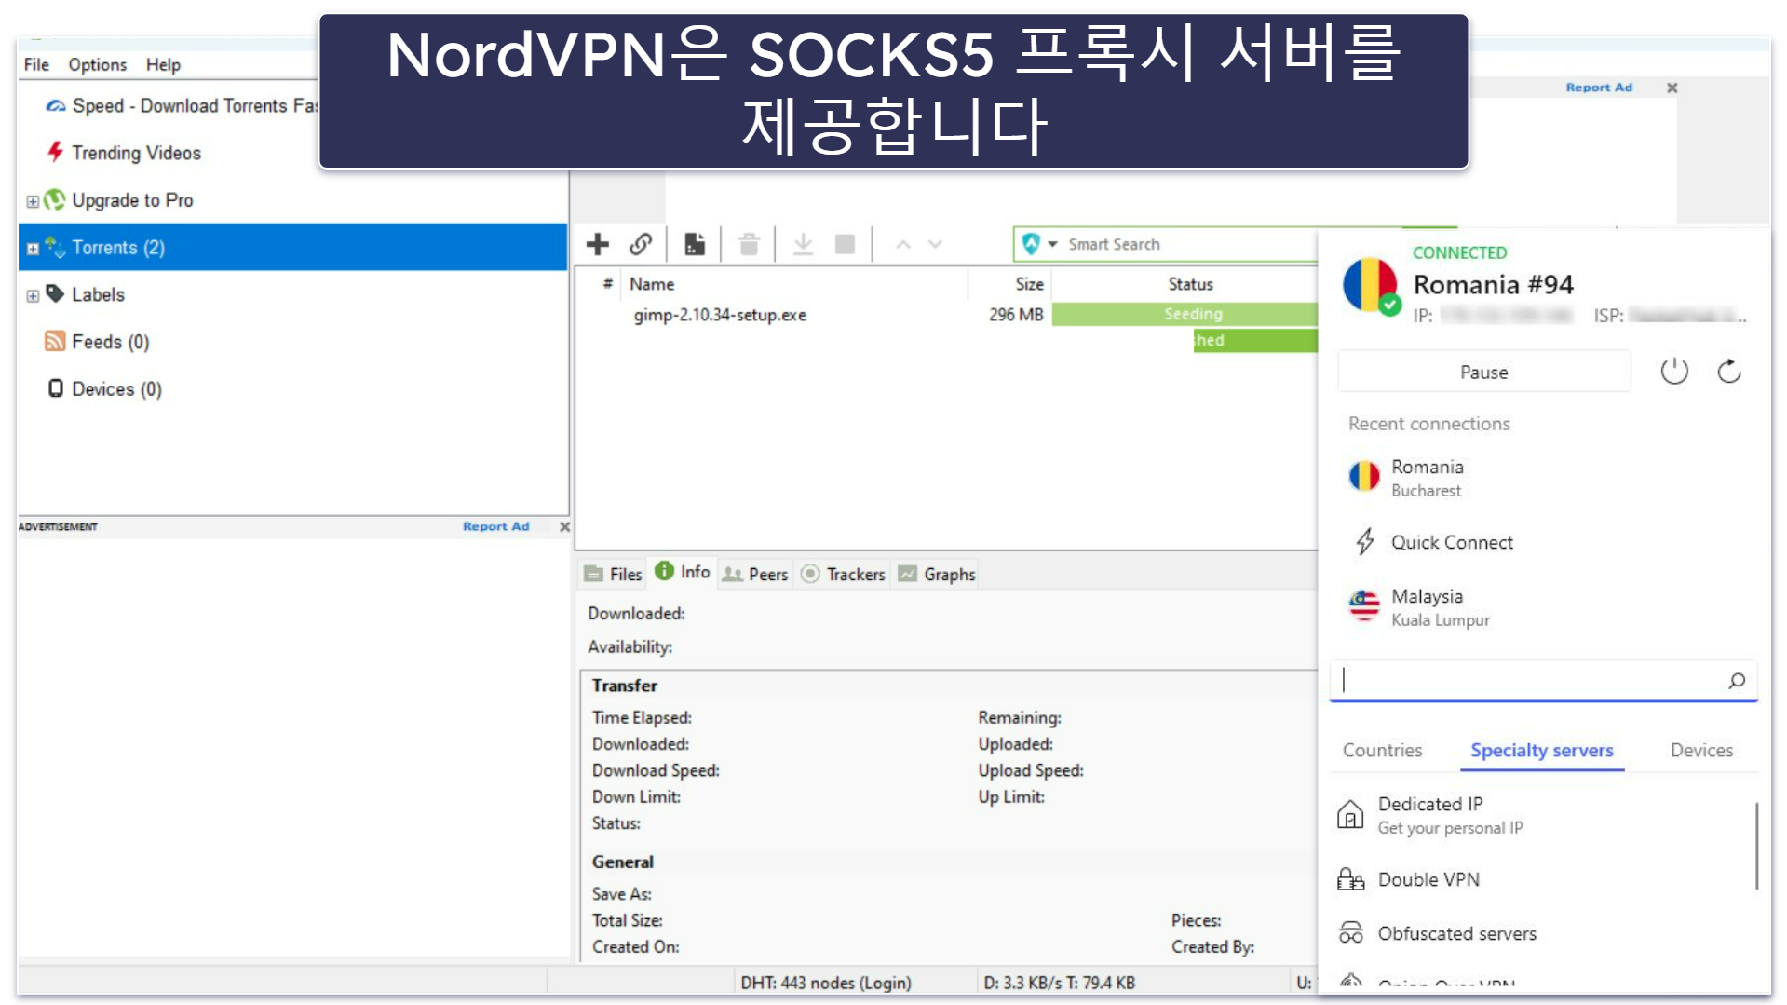
Task: Open Feeds (0) in sidebar
Action: pos(110,342)
